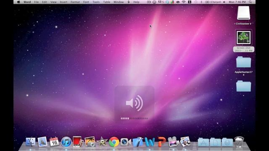Image resolution: width=269 pixels, height=151 pixels.
Task: Open the Format menu
Action: pos(75,2)
